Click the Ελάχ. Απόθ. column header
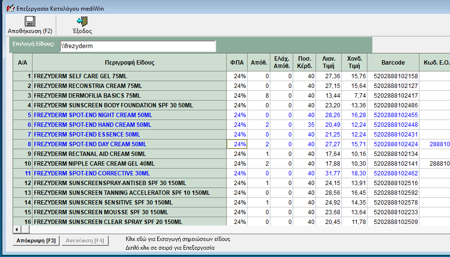The image size is (450, 257). [282, 63]
